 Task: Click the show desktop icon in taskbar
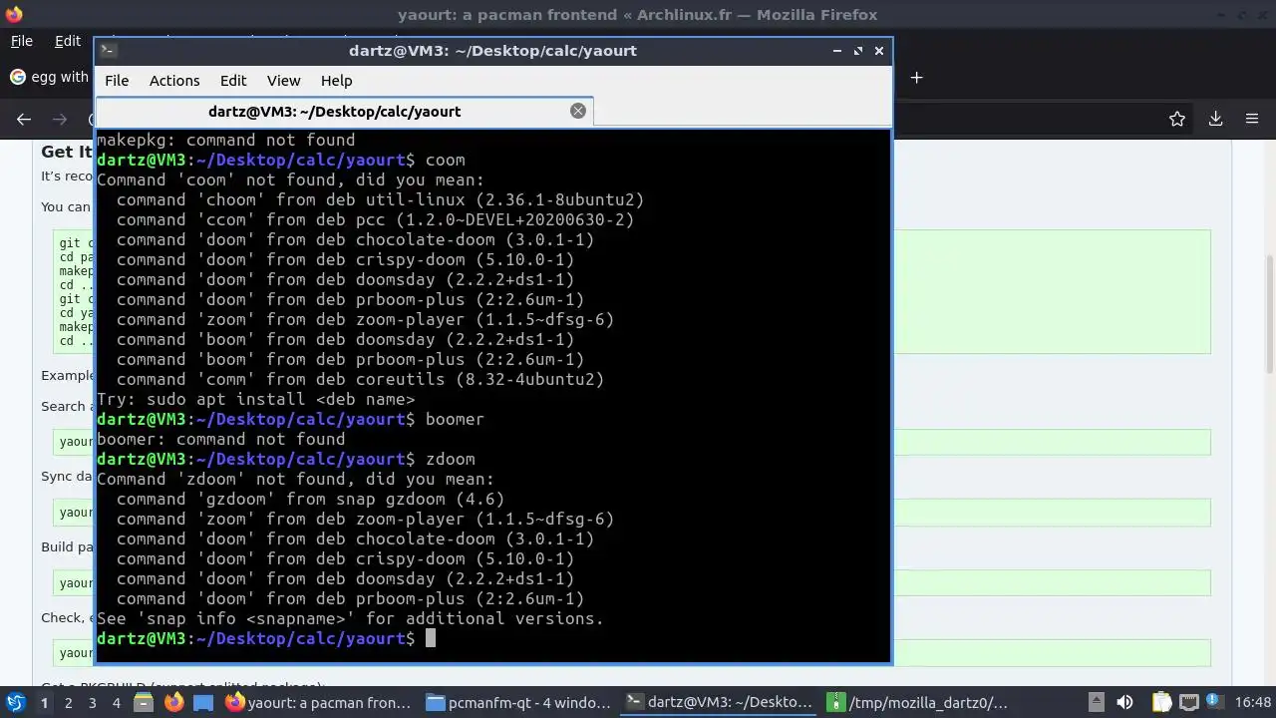[x=203, y=702]
